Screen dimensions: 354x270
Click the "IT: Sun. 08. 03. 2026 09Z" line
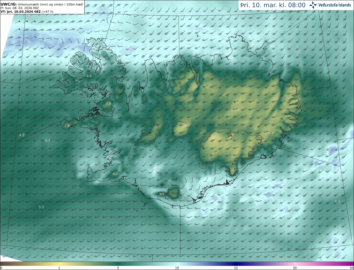(x=19, y=8)
